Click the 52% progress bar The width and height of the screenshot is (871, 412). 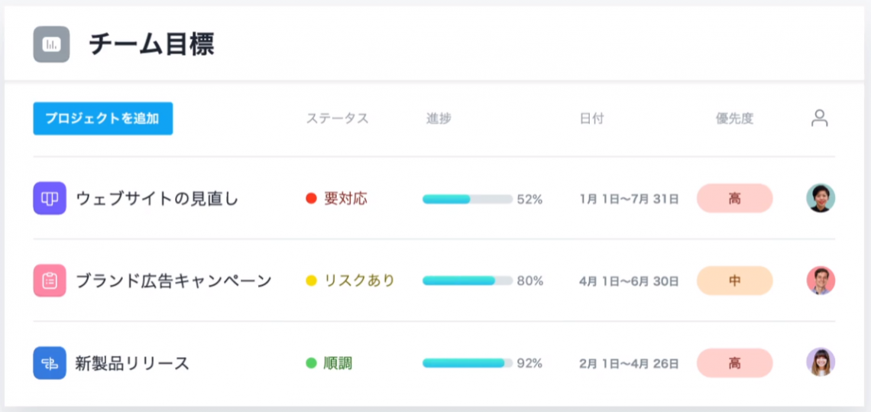click(467, 199)
